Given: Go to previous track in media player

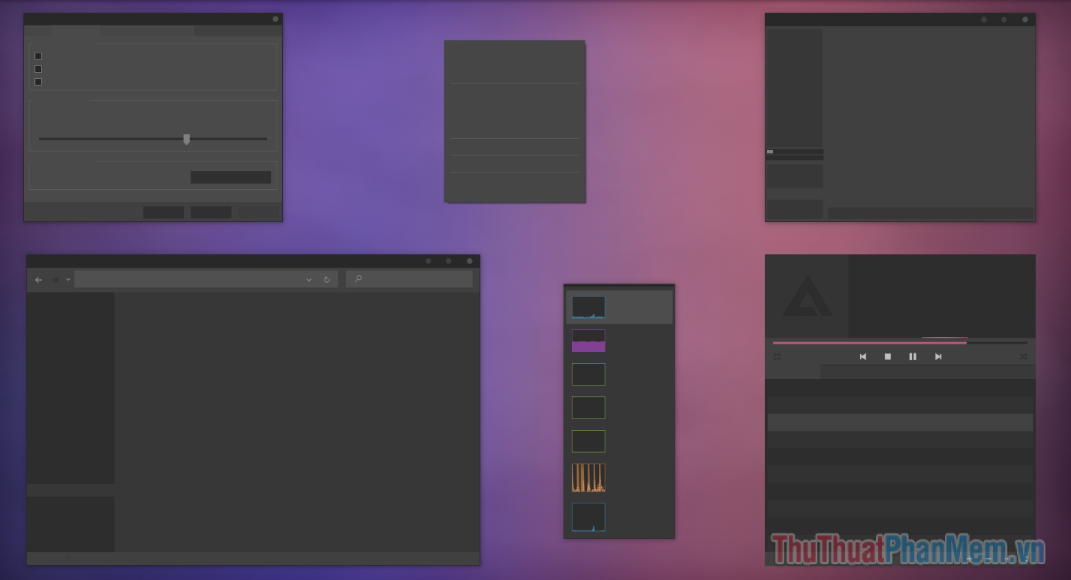Looking at the screenshot, I should pyautogui.click(x=862, y=356).
